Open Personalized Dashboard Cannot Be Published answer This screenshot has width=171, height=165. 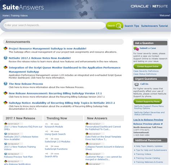(103, 128)
